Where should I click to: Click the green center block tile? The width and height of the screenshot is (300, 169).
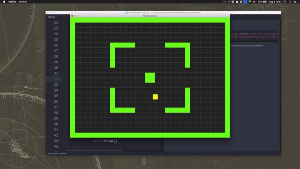pos(150,77)
